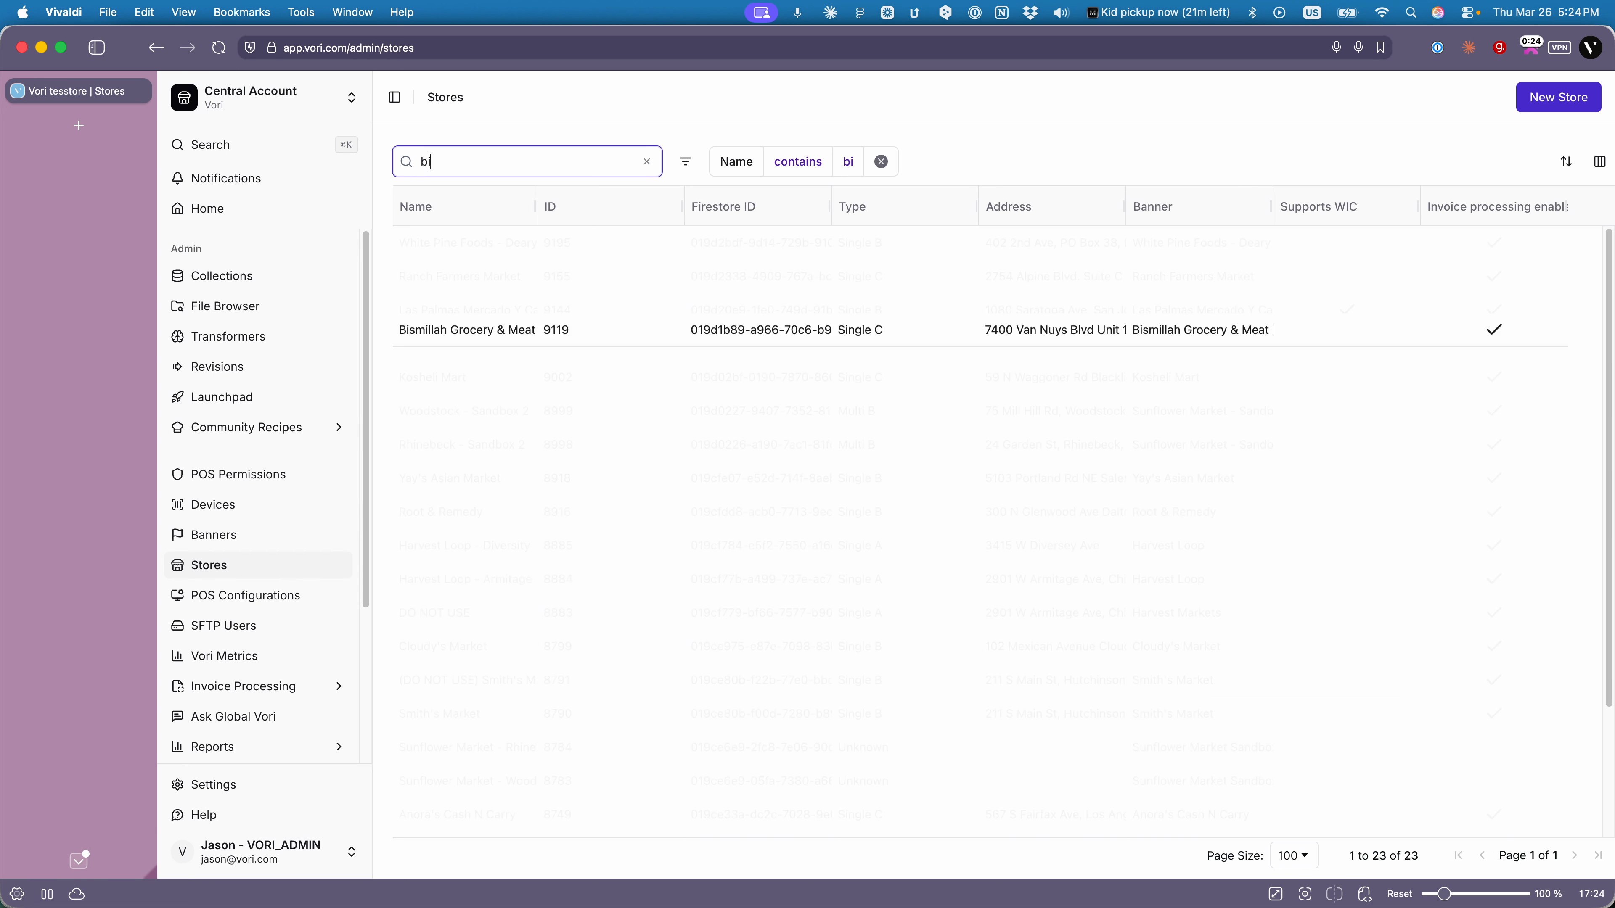1615x908 pixels.
Task: Expand the Community Recipes section
Action: 339,428
